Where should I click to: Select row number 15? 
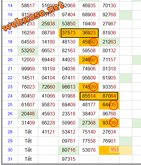10,15
